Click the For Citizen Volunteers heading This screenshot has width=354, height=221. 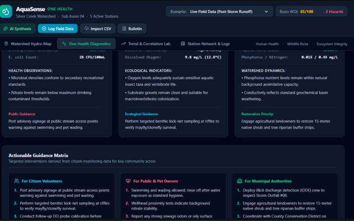click(42, 181)
